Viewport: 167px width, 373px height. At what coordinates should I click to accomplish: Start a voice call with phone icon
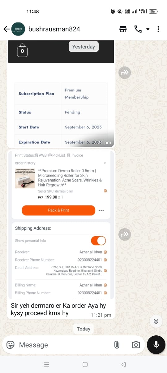(x=138, y=29)
